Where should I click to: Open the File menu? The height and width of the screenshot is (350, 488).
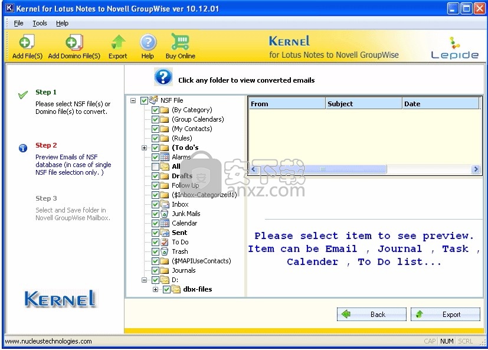(18, 23)
